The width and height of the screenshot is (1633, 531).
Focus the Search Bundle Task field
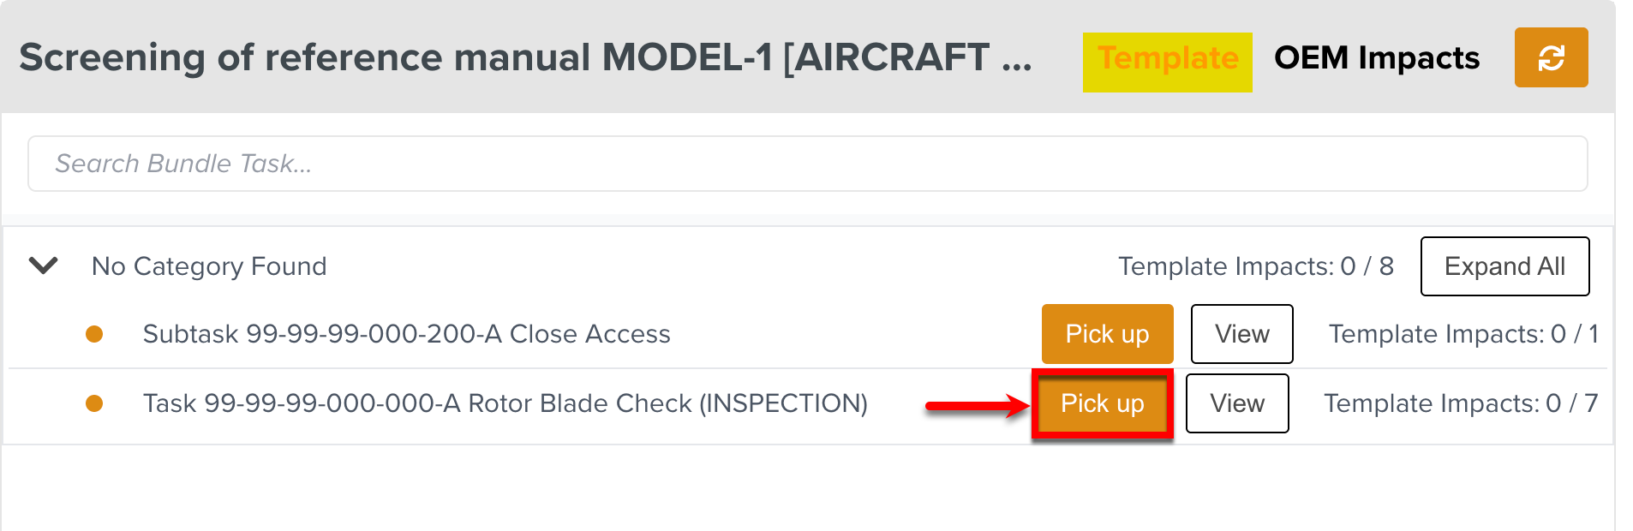click(807, 164)
